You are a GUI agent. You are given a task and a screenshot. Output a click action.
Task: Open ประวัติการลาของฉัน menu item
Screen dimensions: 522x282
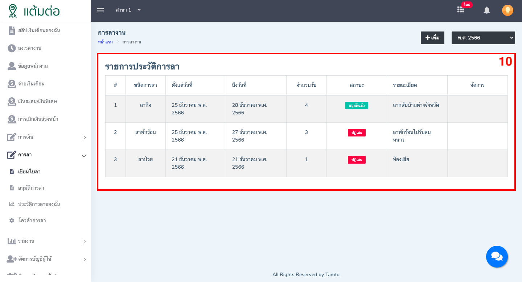click(x=39, y=204)
